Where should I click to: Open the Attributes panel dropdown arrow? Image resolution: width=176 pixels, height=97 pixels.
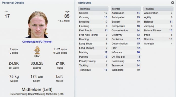172,3
